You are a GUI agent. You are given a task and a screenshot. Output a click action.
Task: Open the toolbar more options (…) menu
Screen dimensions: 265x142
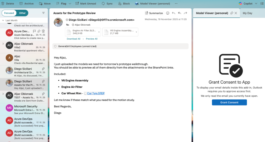(x=176, y=4)
